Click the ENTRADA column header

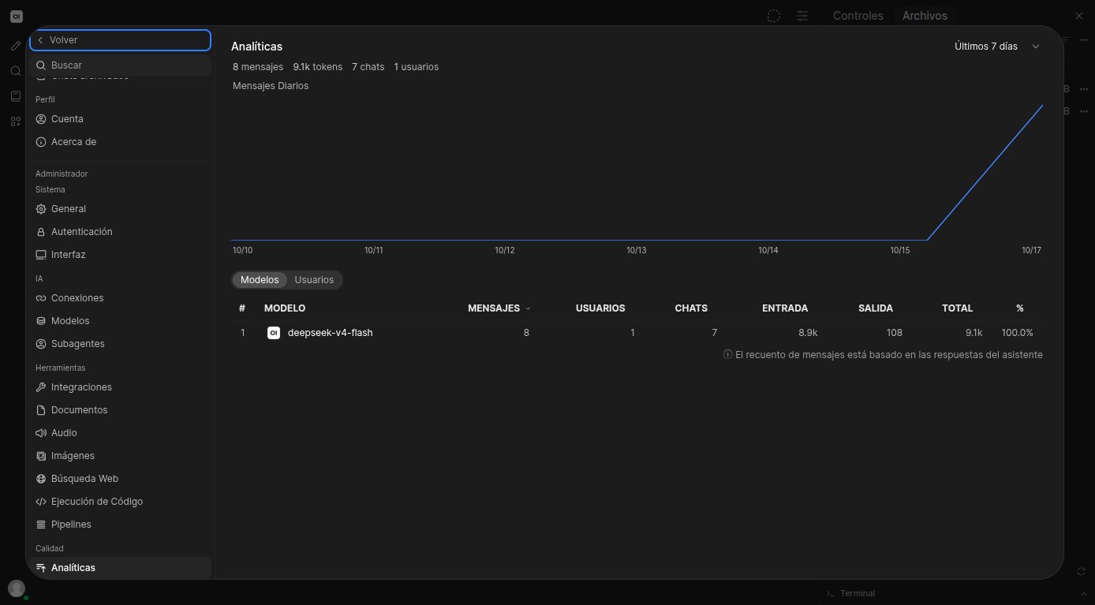(785, 308)
